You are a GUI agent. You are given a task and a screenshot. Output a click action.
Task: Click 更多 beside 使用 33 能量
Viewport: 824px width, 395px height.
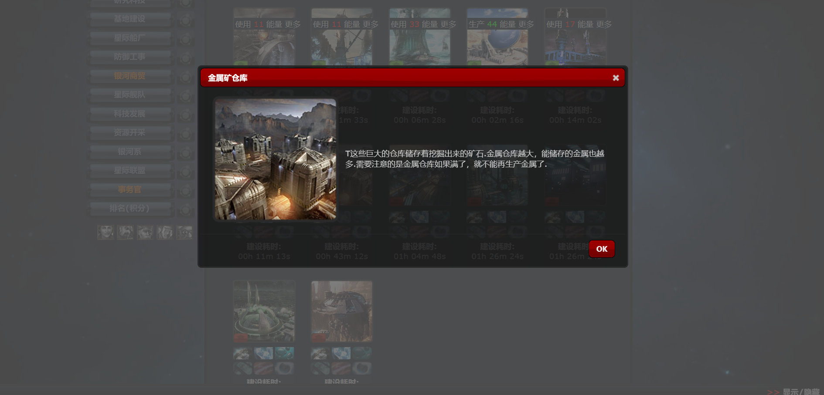449,24
